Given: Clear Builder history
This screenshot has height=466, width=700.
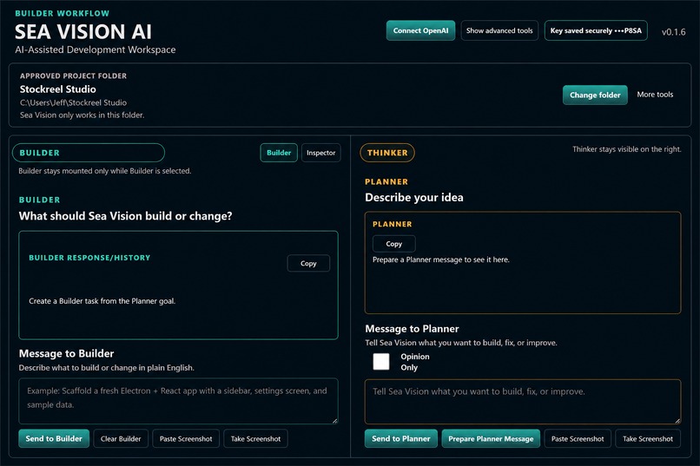Looking at the screenshot, I should point(121,439).
